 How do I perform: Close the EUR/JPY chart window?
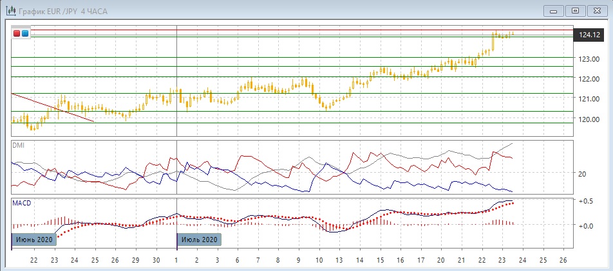[x=598, y=10]
